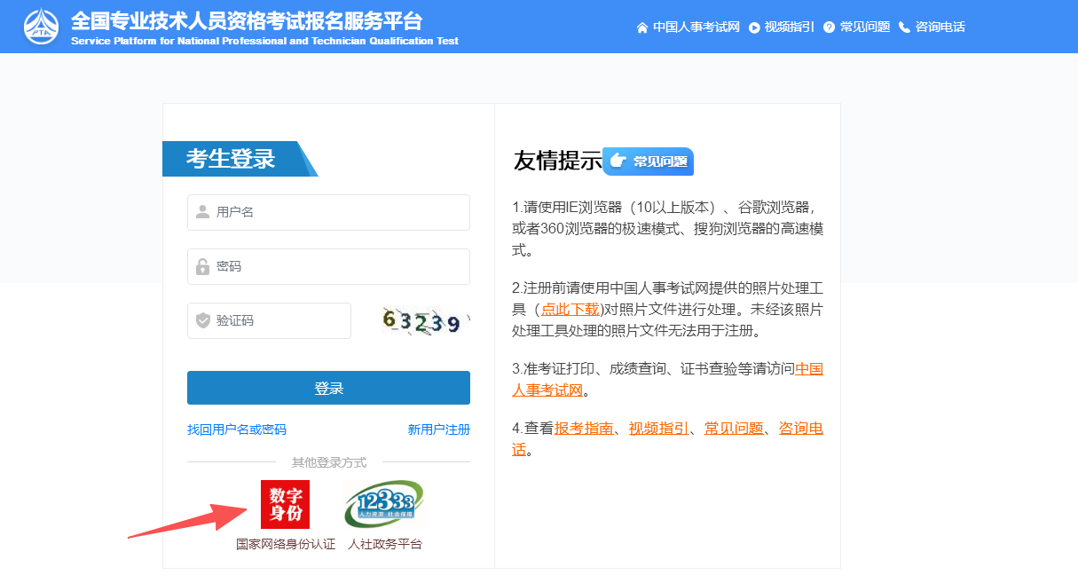Click the orange 常见问题 link in tip 4
The width and height of the screenshot is (1078, 583).
point(734,429)
